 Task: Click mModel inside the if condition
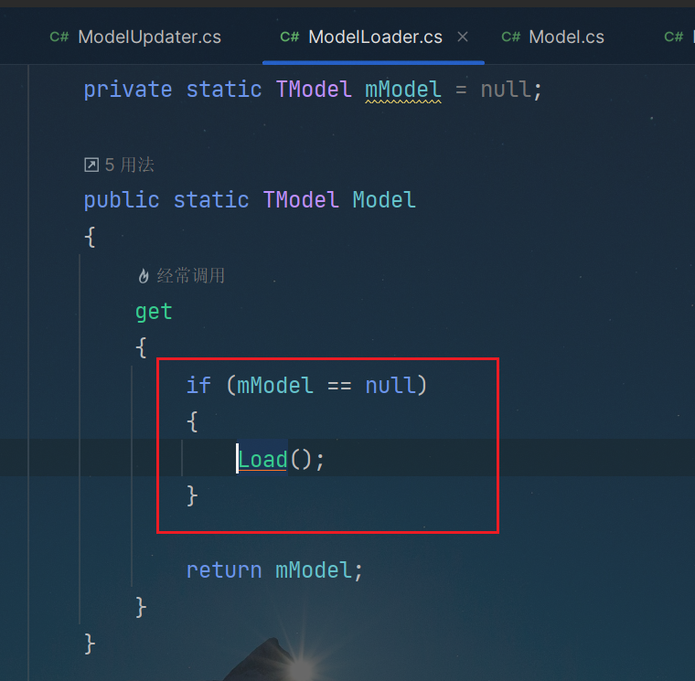pyautogui.click(x=275, y=385)
